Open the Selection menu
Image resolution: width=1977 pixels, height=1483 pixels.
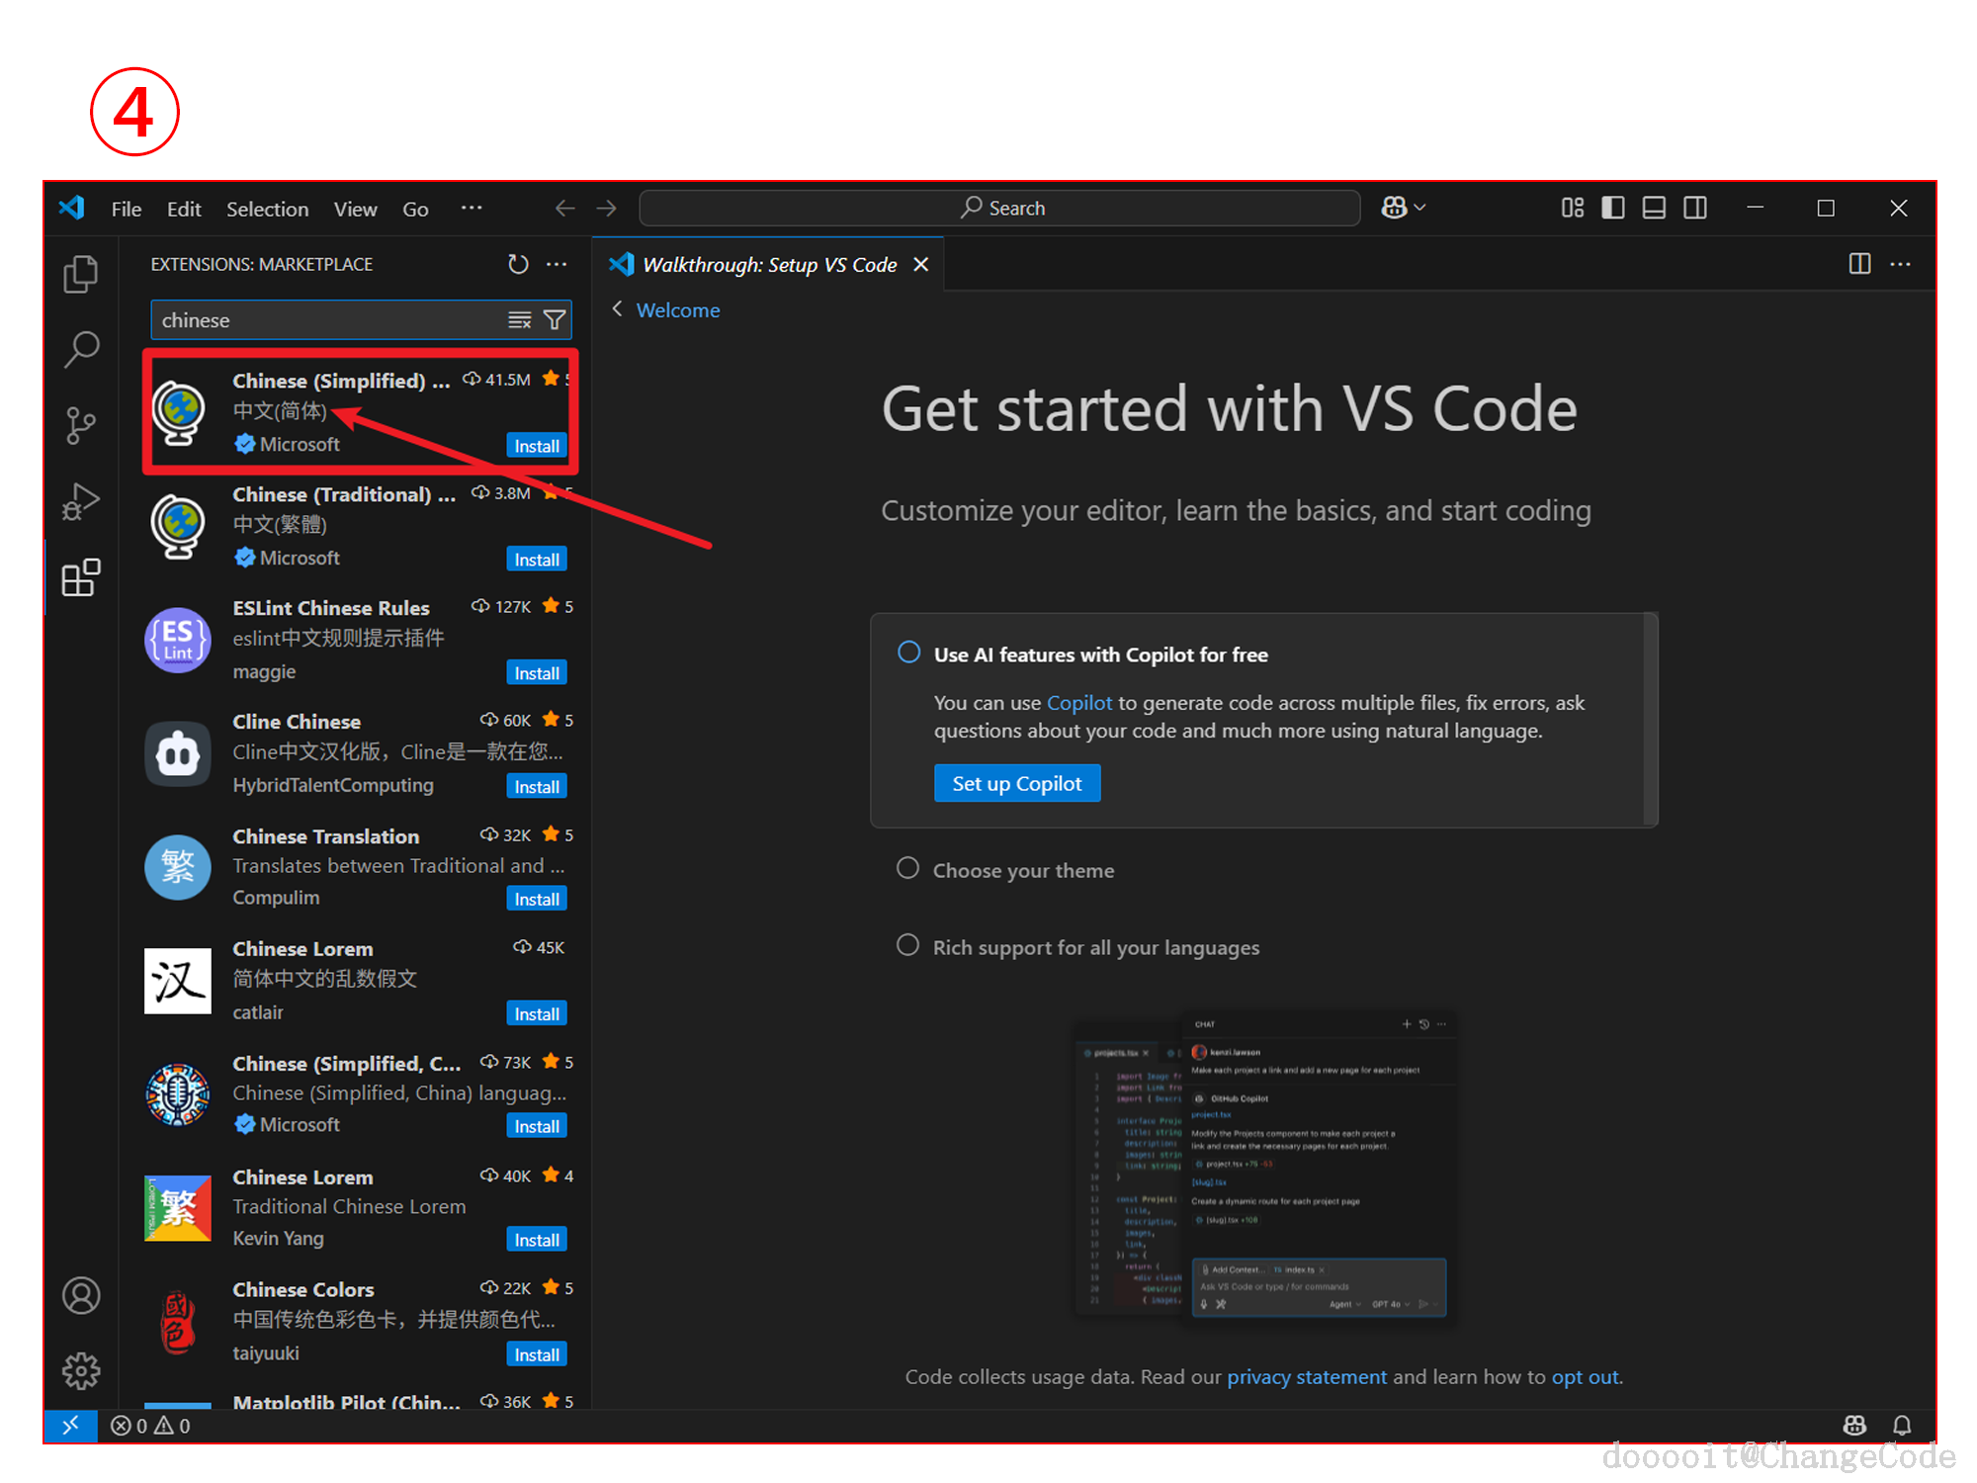coord(267,209)
